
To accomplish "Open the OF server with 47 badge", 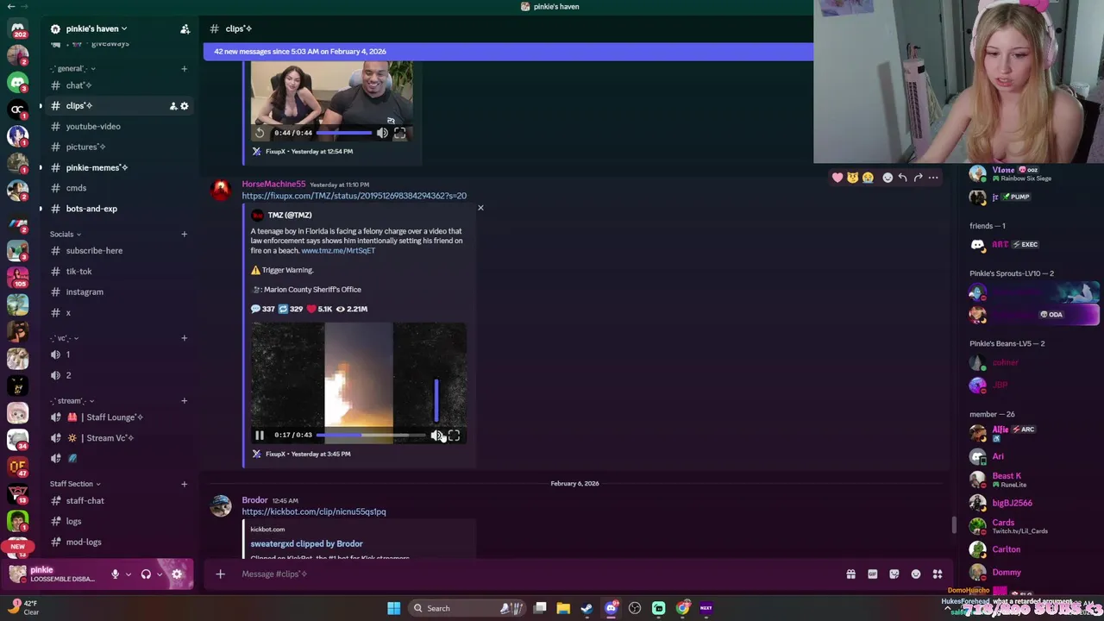I will [x=17, y=467].
